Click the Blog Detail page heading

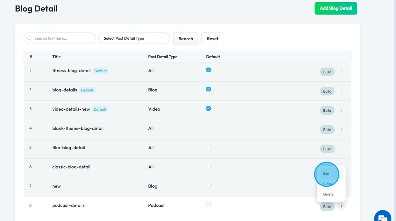click(36, 8)
